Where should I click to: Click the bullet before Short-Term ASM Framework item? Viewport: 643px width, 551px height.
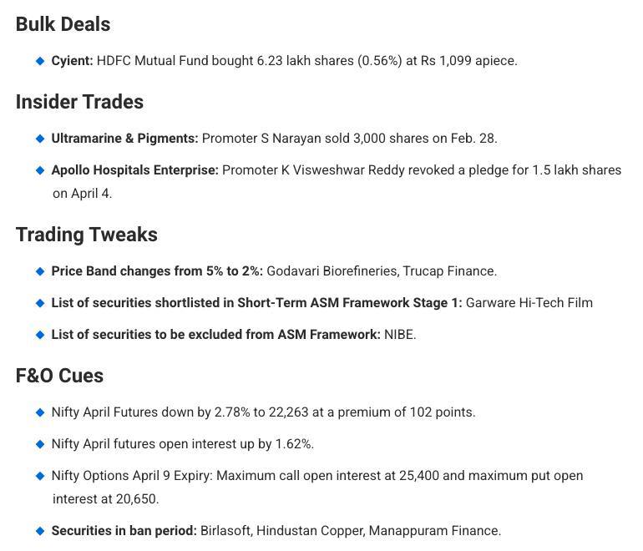[x=40, y=303]
